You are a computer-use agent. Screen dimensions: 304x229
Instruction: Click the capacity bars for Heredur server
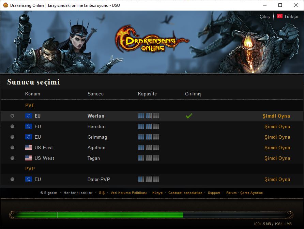point(149,126)
